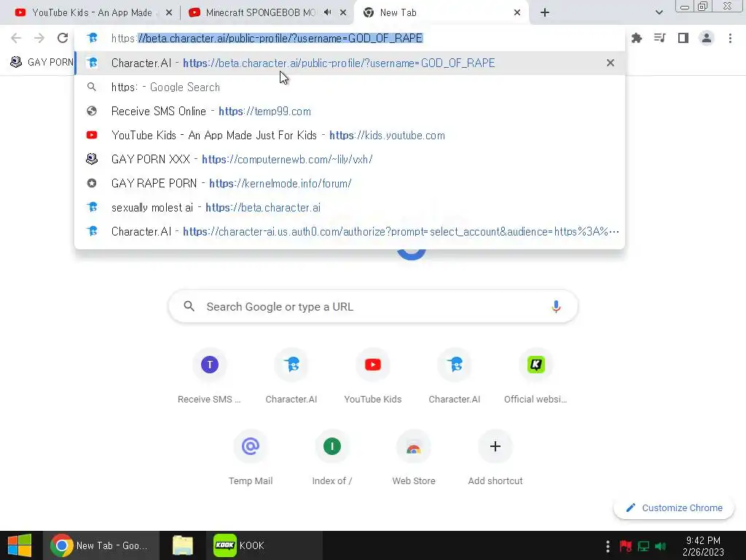Open the Character.AI shortcut beside Official website
Screen dimensions: 746x560
point(455,376)
